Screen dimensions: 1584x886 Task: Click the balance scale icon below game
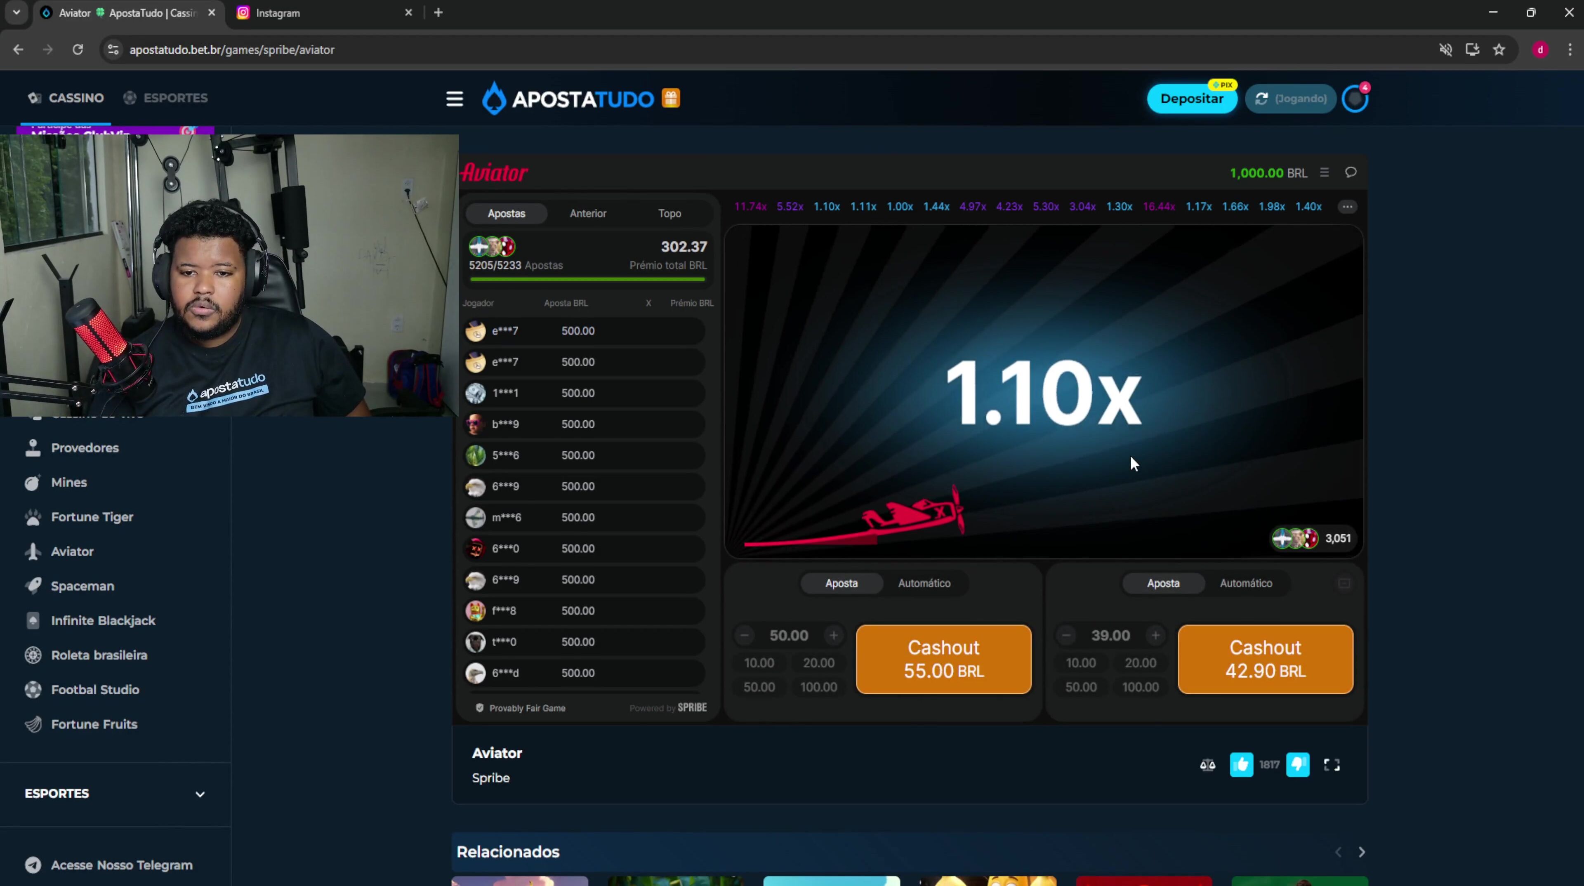[1207, 765]
